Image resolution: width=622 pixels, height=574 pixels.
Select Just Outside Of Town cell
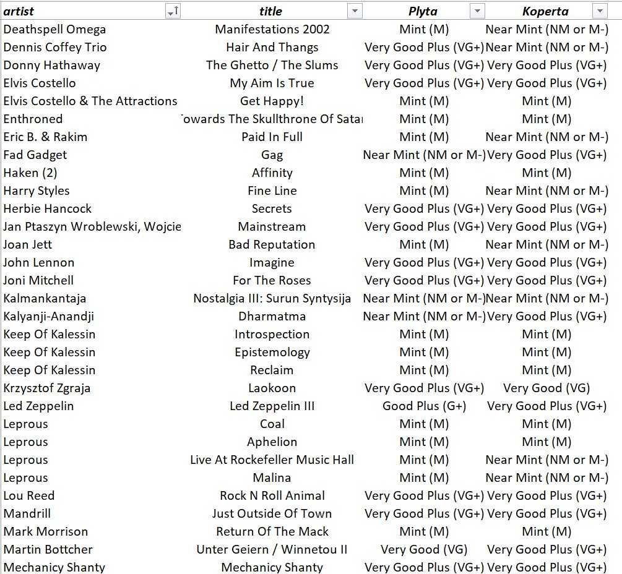[x=272, y=514]
